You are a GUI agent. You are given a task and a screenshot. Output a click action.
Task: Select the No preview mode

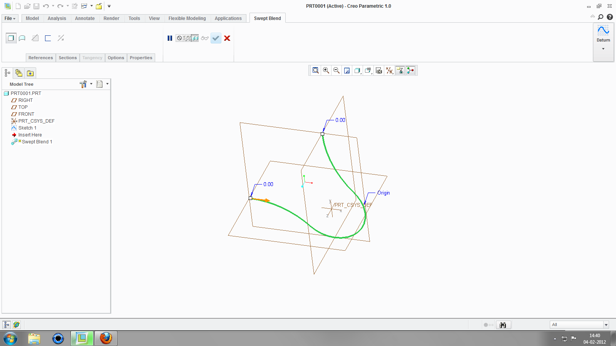click(x=179, y=38)
